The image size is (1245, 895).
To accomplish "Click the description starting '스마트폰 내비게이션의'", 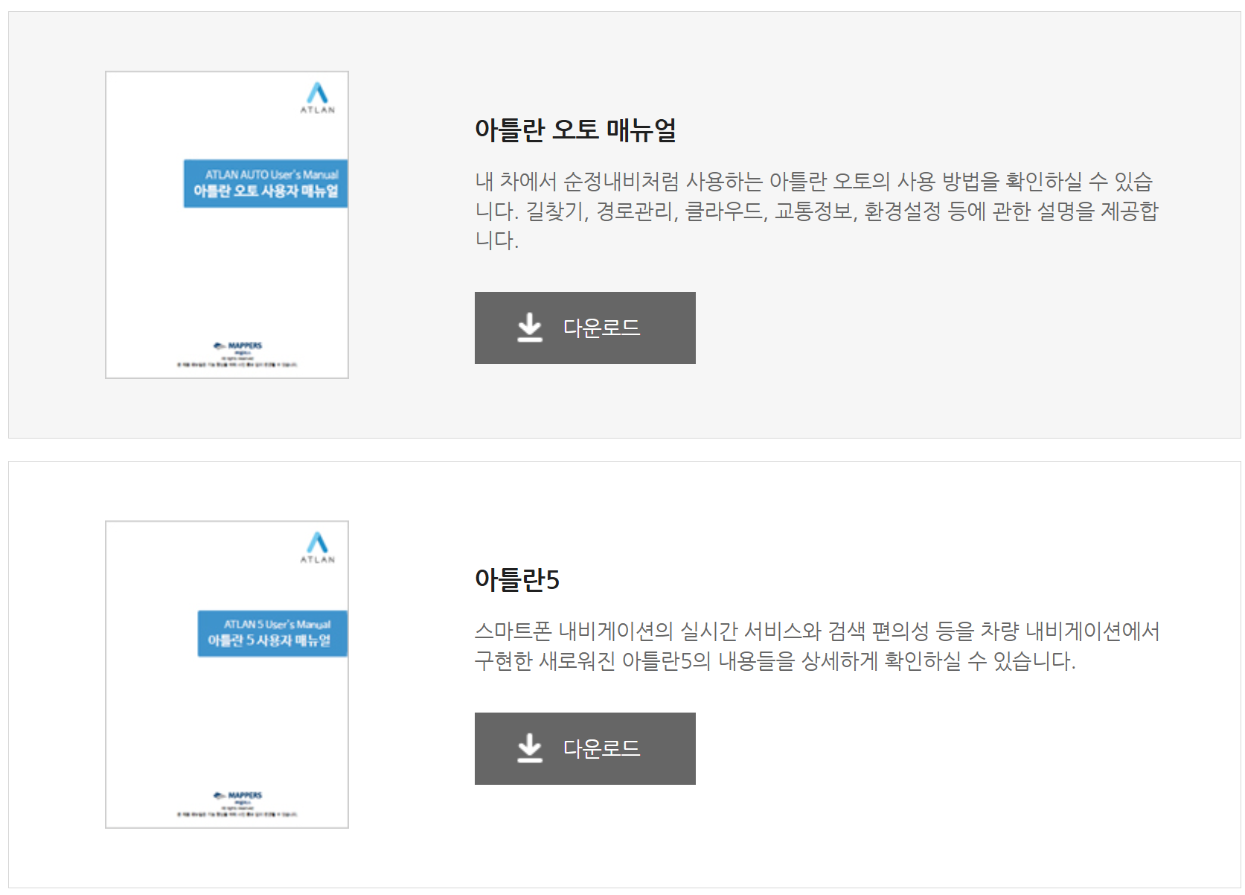I will tap(816, 646).
